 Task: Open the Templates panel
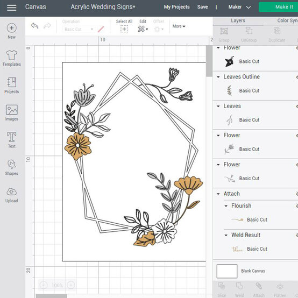(12, 58)
